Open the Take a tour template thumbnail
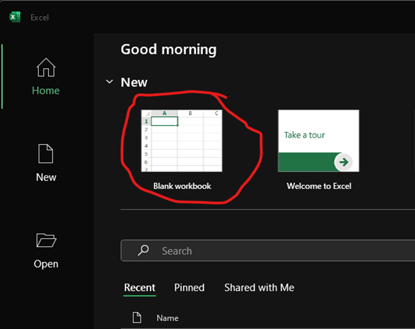The width and height of the screenshot is (415, 329). coord(318,140)
